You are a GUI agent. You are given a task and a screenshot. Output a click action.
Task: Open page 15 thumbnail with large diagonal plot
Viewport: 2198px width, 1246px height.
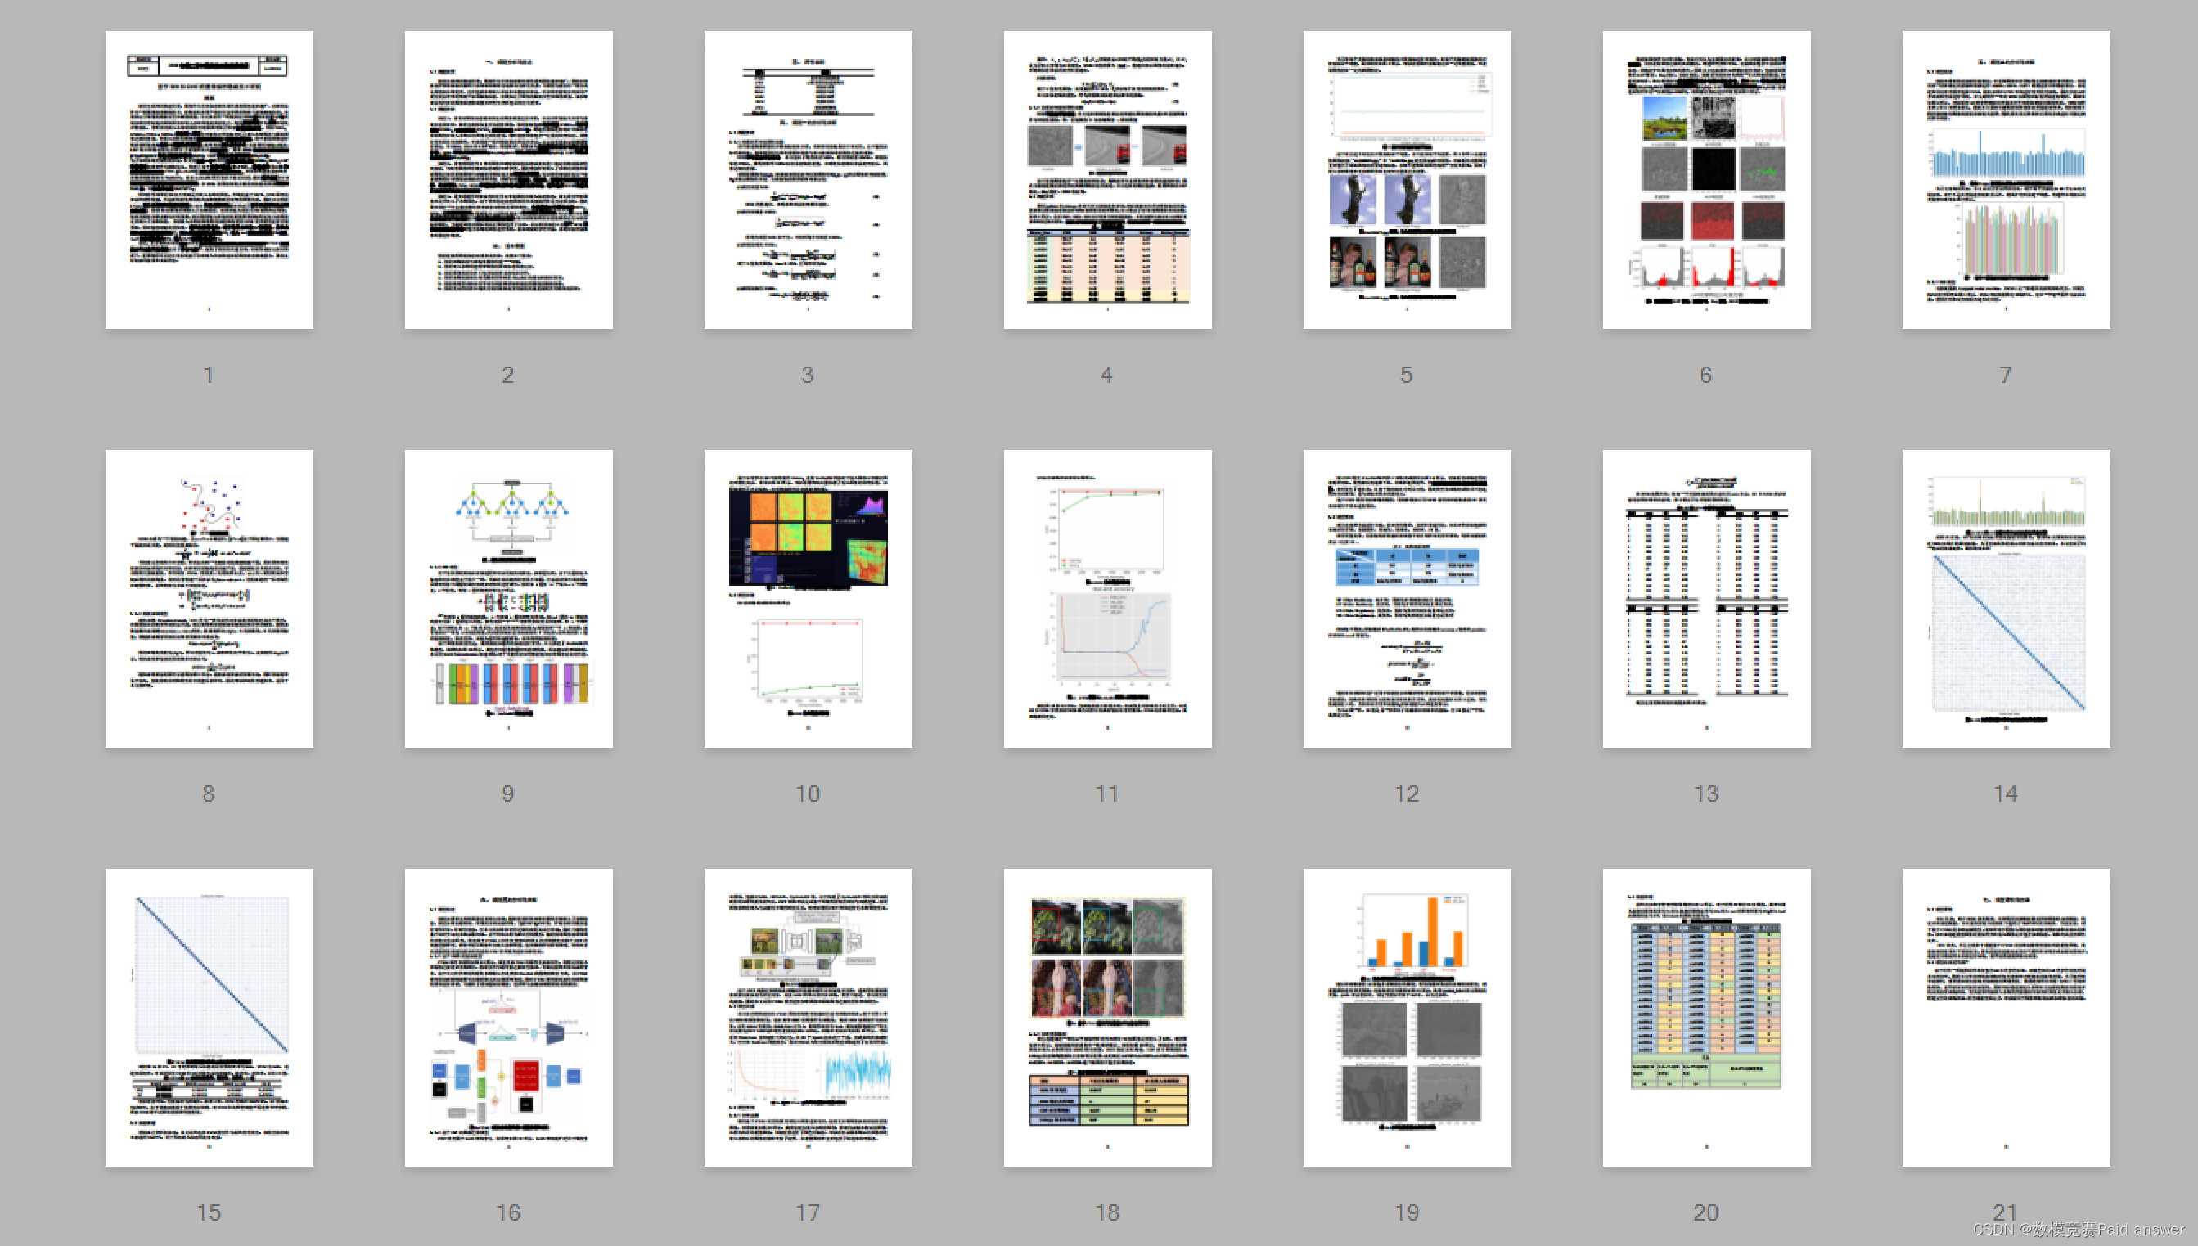coord(209,1017)
